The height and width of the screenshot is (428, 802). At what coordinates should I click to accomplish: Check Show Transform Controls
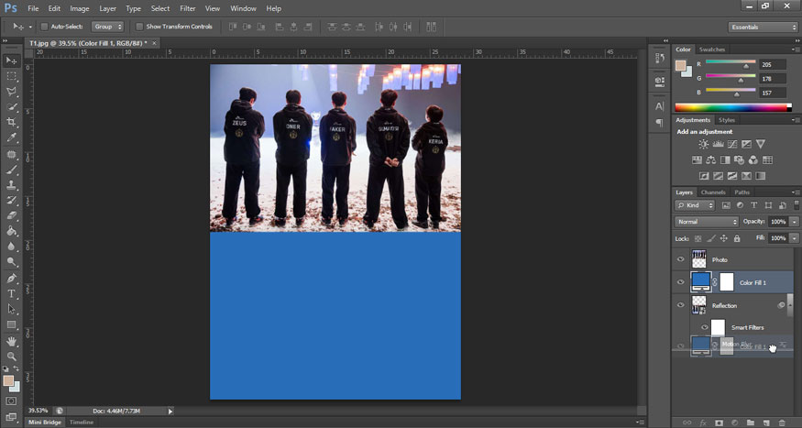pyautogui.click(x=139, y=27)
